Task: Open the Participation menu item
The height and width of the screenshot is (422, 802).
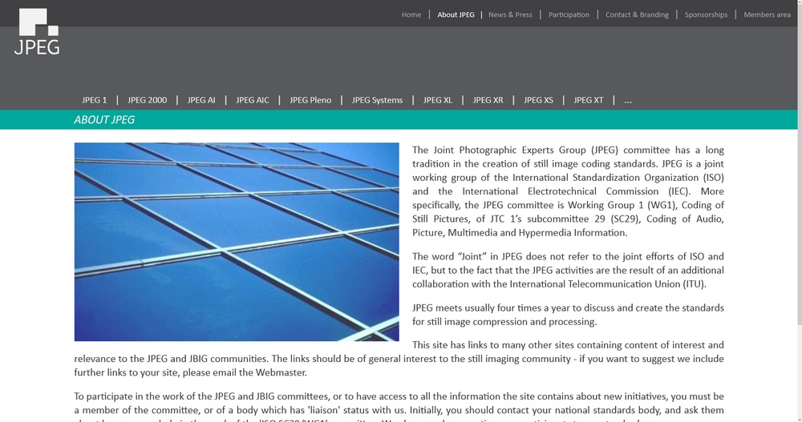Action: [569, 15]
